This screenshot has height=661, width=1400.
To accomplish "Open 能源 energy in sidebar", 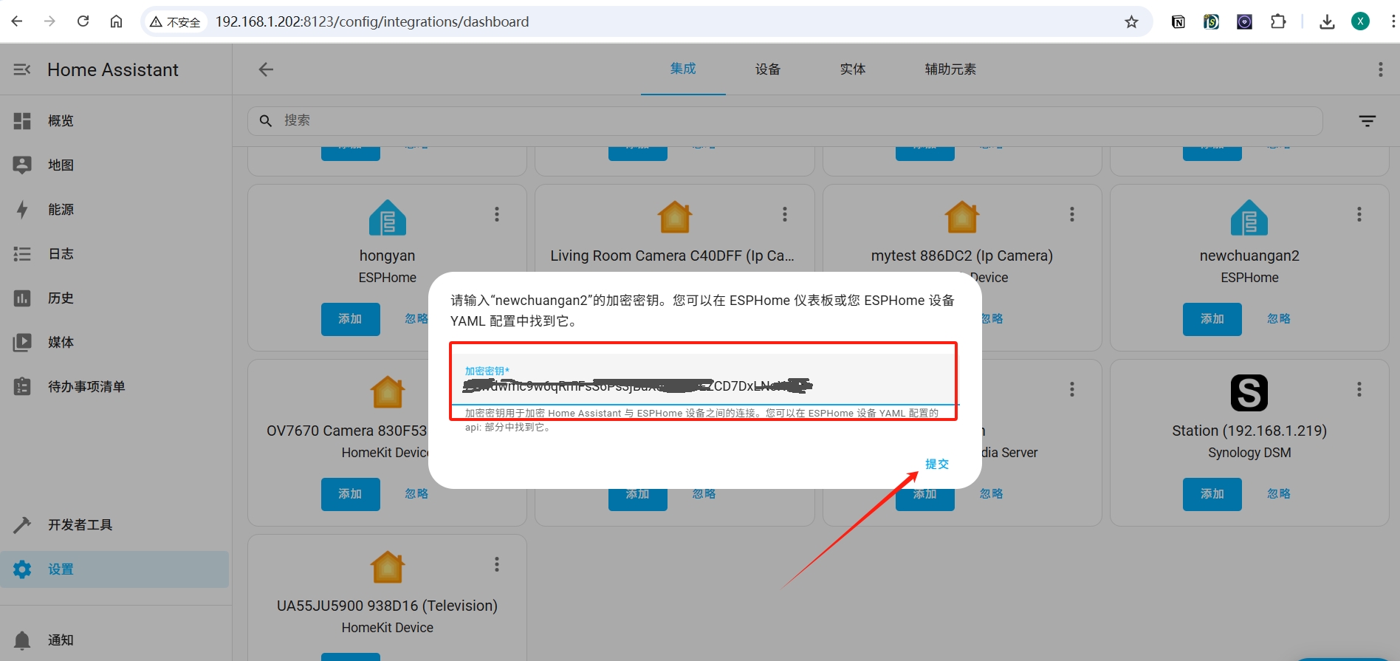I will (114, 209).
